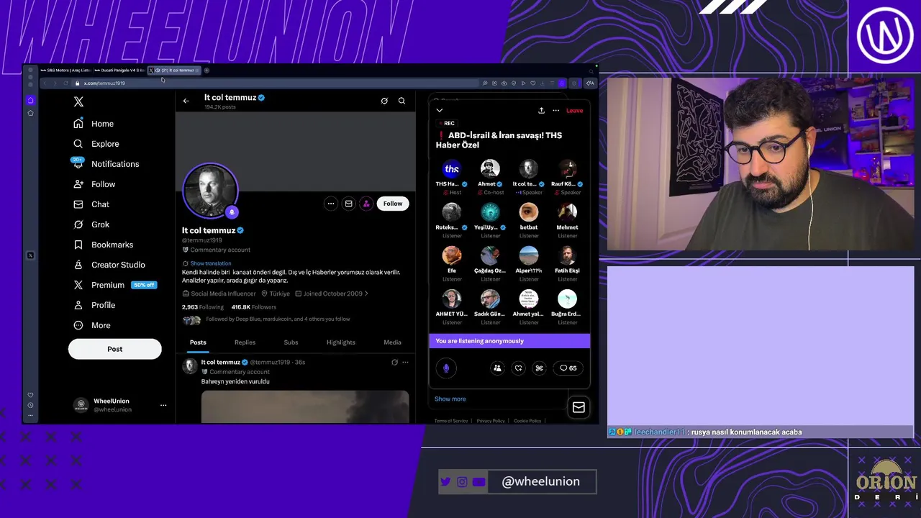Screen dimensions: 921x518
Task: Click the Space heart reaction icon
Action: tap(518, 368)
